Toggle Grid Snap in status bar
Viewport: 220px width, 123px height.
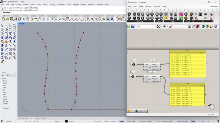97,121
